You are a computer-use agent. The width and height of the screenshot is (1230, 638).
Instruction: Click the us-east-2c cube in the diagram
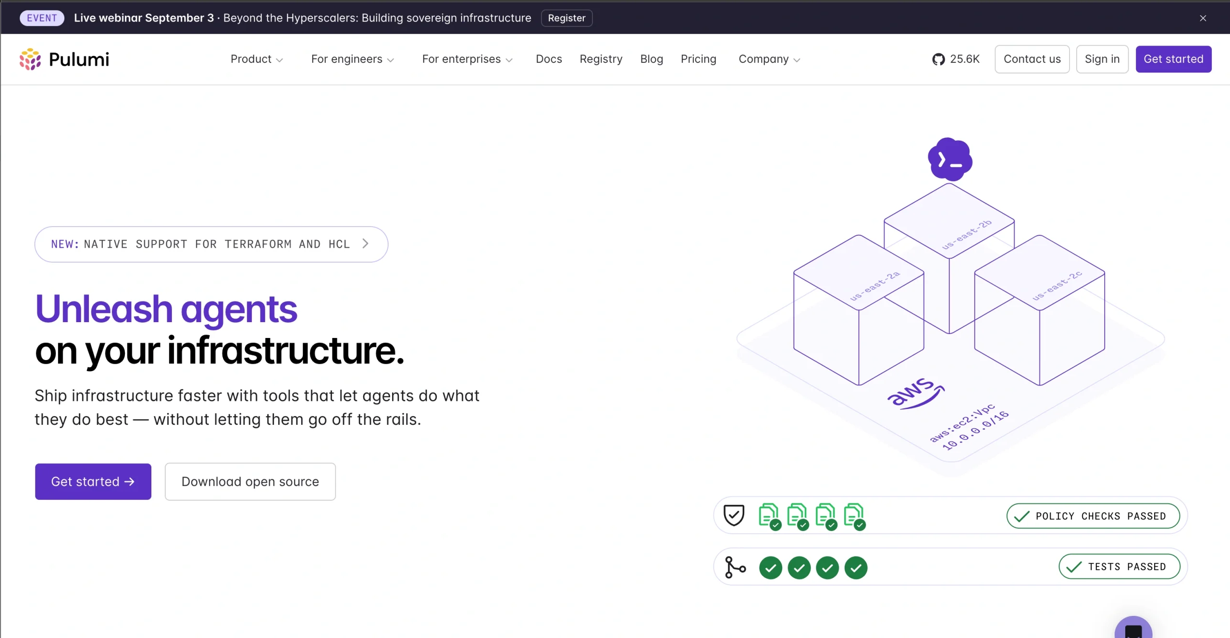[1040, 310]
